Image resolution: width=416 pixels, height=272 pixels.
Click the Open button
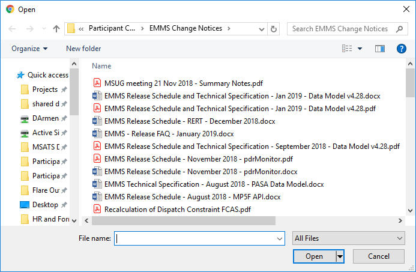tap(315, 256)
